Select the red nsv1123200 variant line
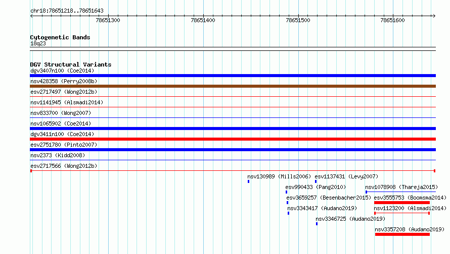This screenshot has width=450, height=254. point(402,213)
